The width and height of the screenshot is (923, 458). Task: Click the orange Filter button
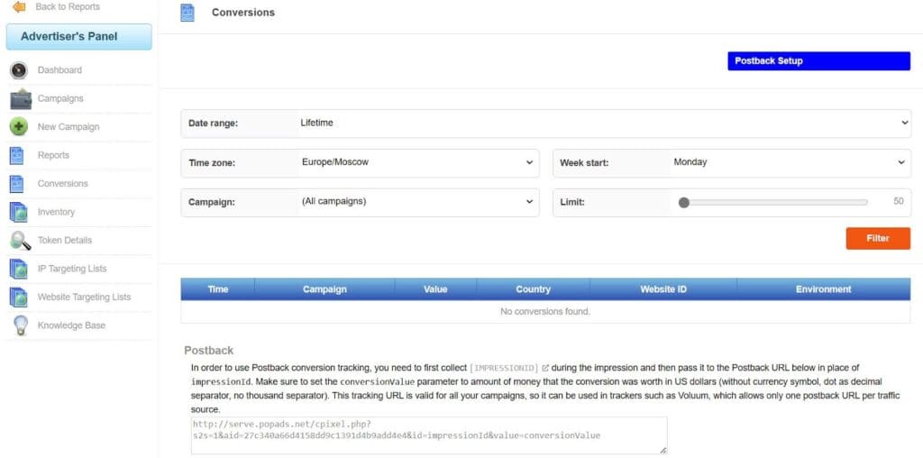coord(878,238)
